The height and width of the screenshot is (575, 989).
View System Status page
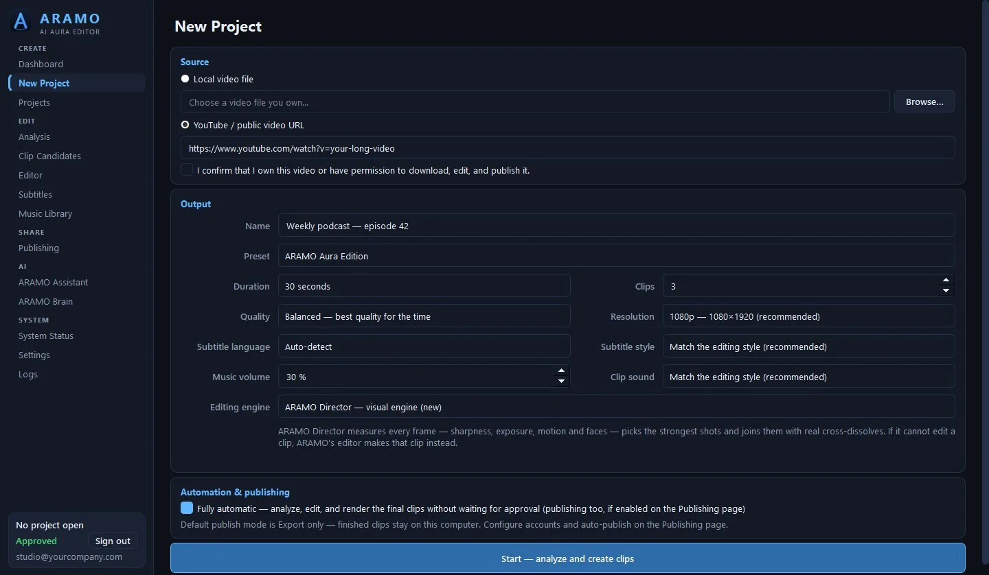46,336
